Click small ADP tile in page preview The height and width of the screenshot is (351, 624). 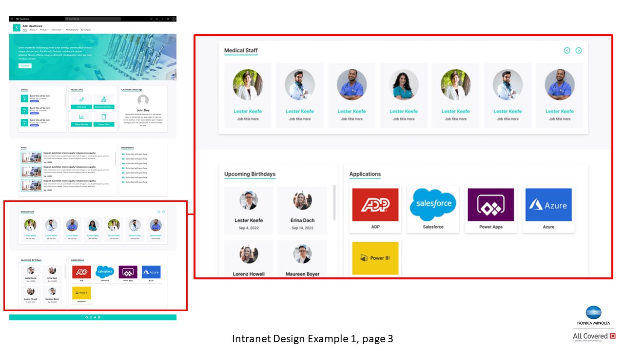[x=81, y=273]
